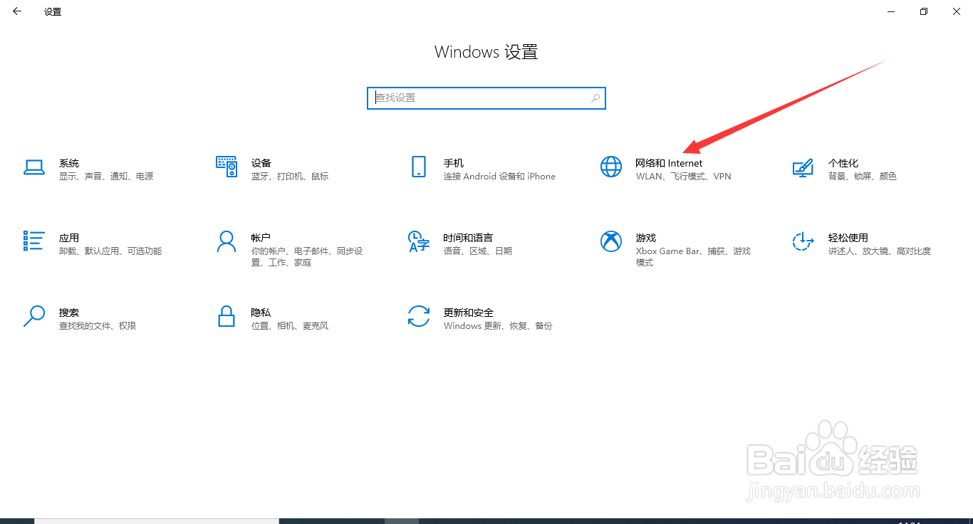Open the Apps (应用) list icon
The width and height of the screenshot is (973, 524).
pyautogui.click(x=34, y=241)
